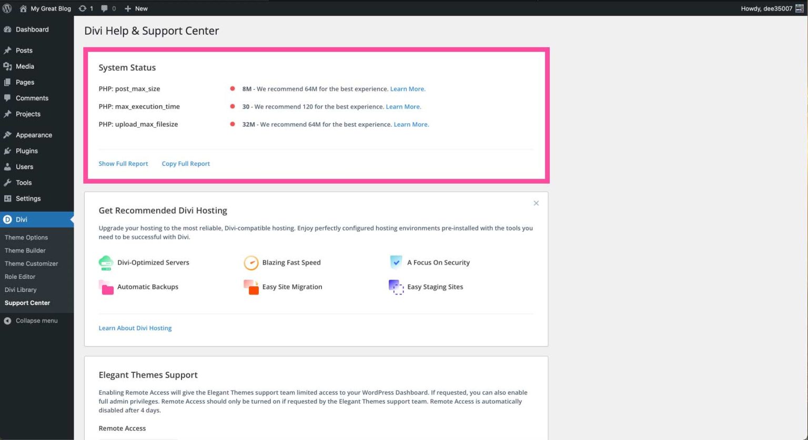Dismiss the Get Recommended Divi Hosting card

[536, 203]
